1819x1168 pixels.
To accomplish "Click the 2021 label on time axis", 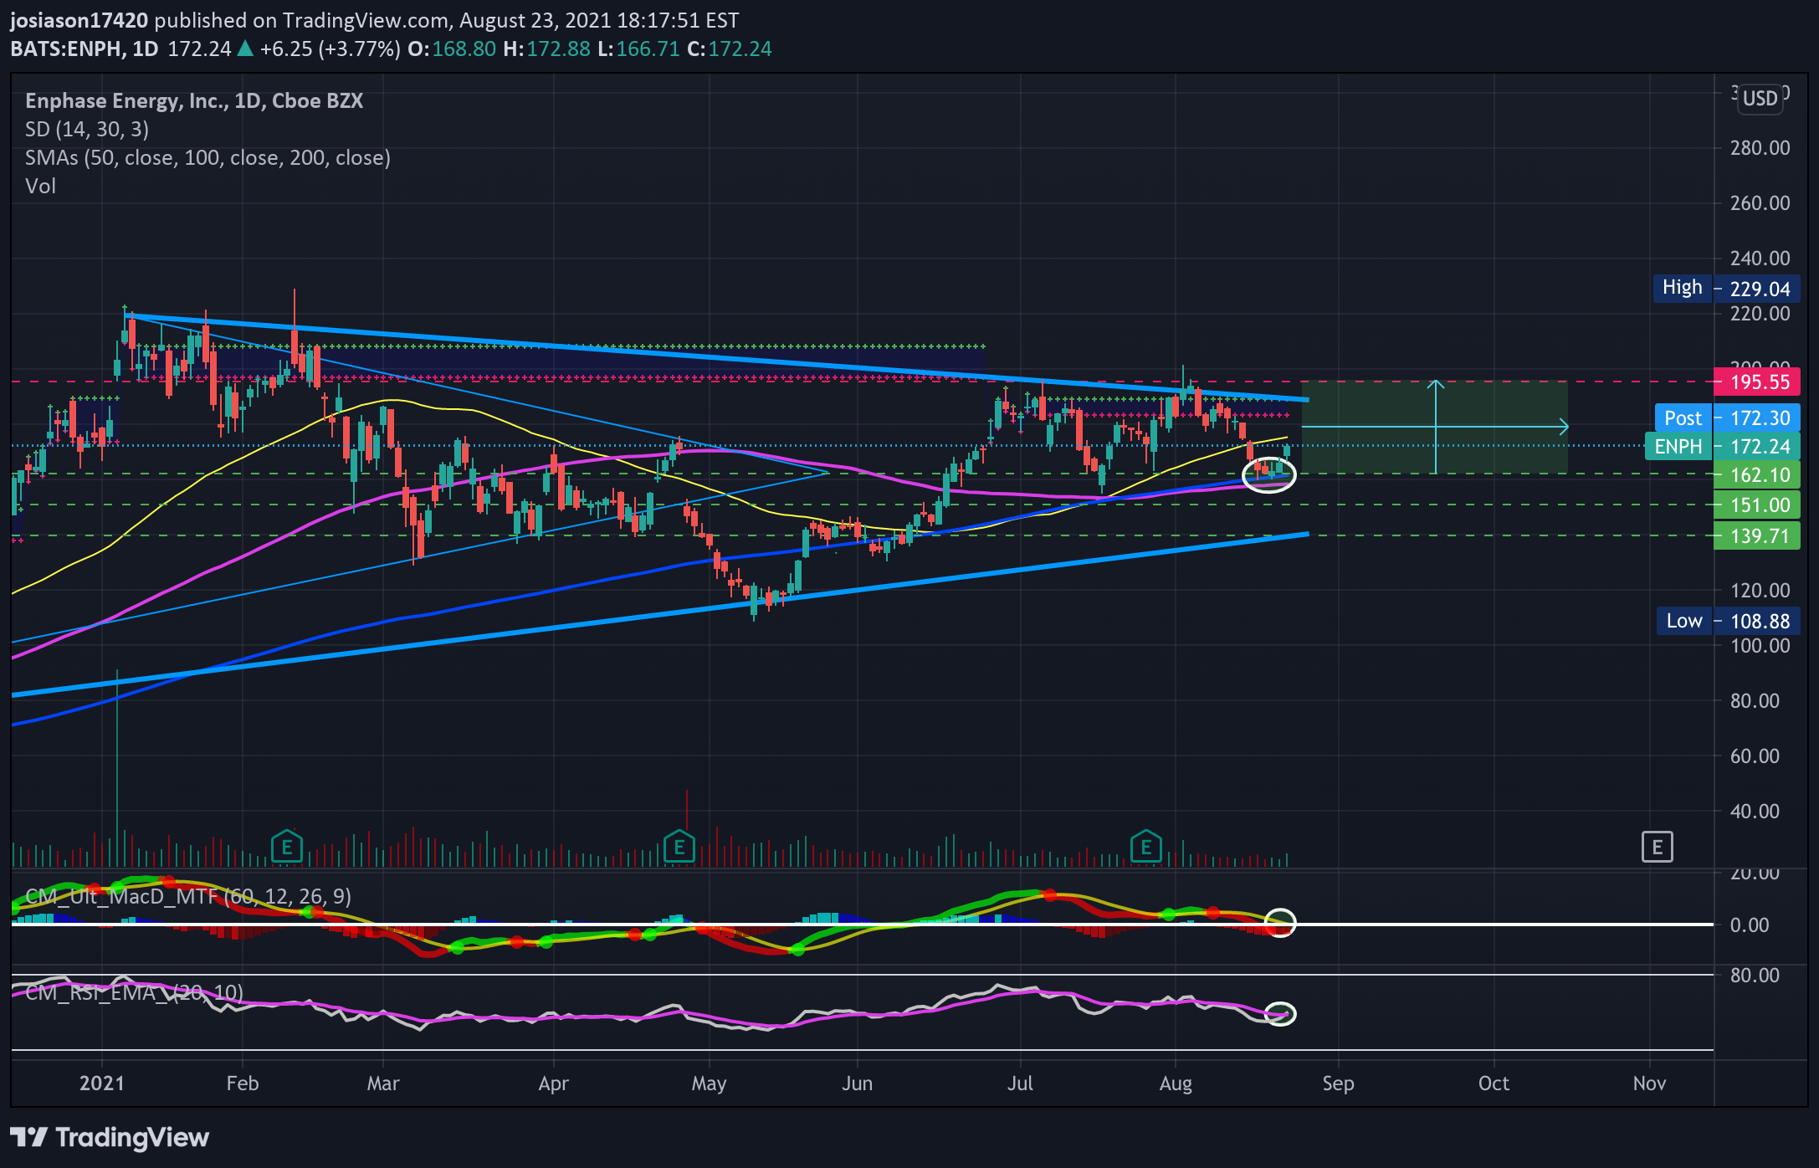I will 102,1083.
